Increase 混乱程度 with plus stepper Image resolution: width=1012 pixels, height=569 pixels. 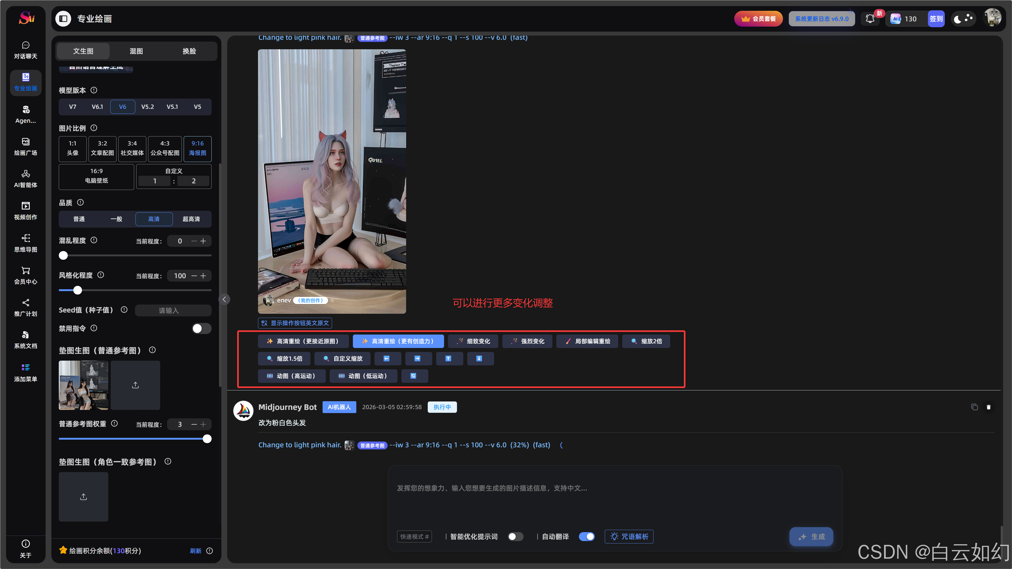coord(203,241)
